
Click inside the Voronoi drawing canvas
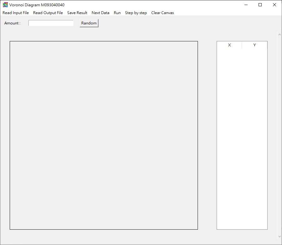click(104, 135)
